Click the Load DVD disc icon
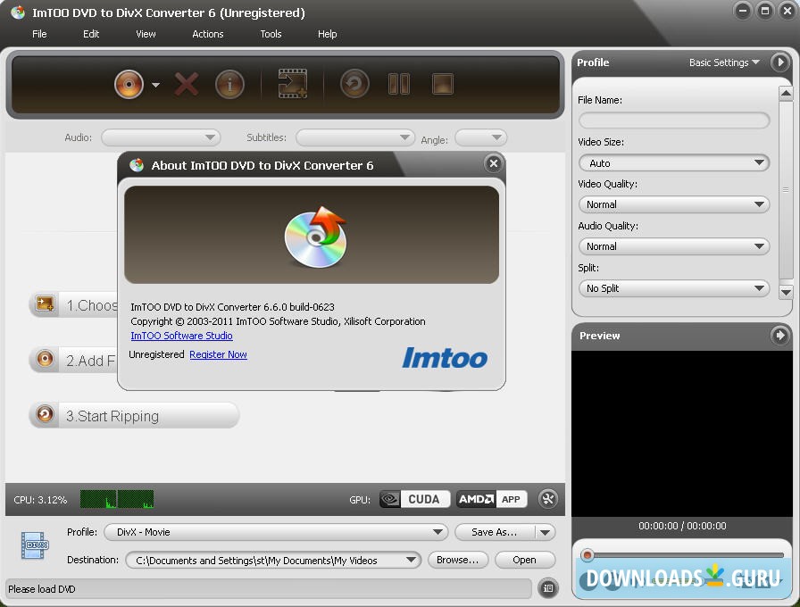Viewport: 800px width, 607px height. click(x=129, y=84)
